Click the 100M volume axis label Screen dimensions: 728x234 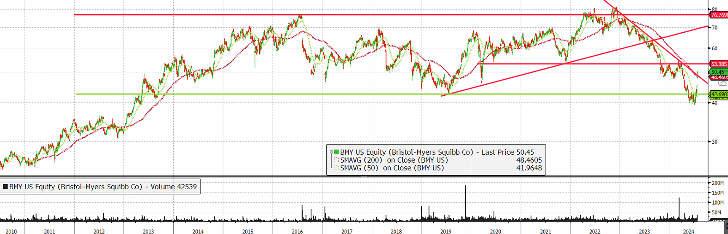pos(717,202)
